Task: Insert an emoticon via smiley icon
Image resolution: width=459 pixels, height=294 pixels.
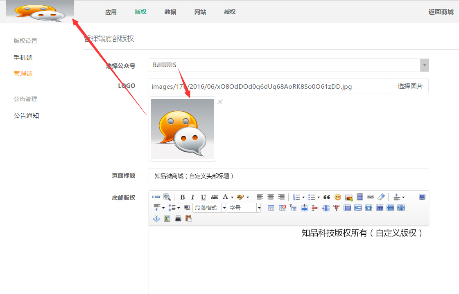Action: click(338, 197)
